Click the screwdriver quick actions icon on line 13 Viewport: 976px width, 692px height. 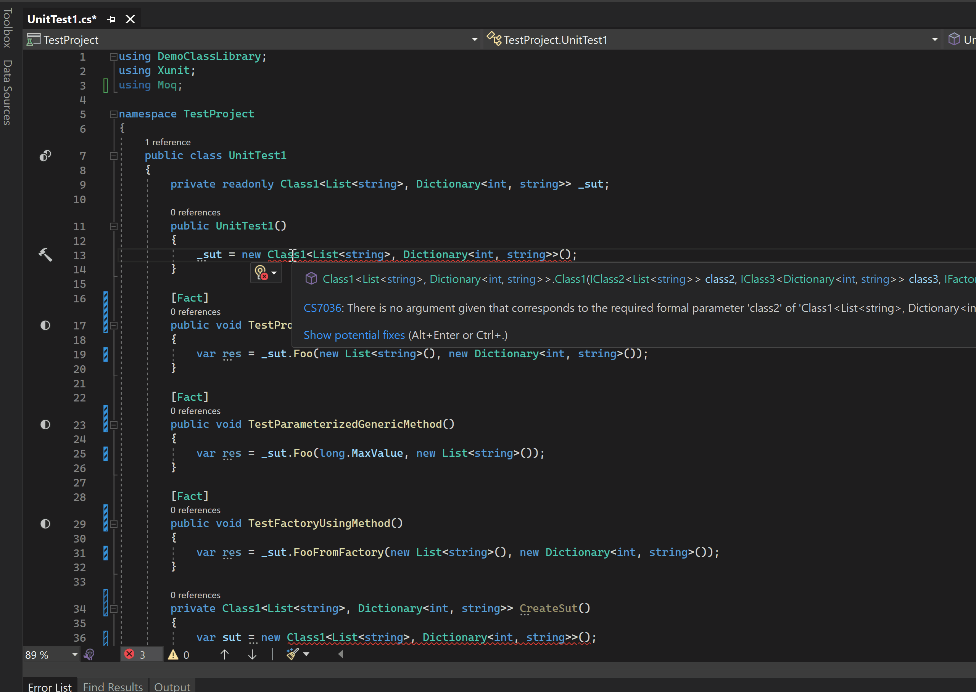click(45, 255)
